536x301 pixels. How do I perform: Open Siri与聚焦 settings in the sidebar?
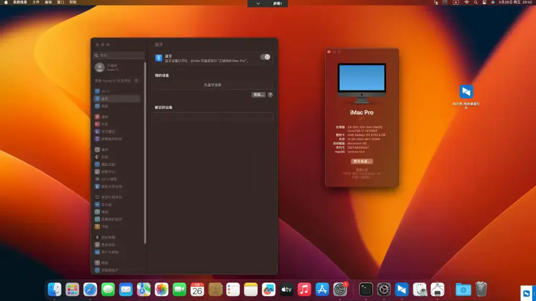pyautogui.click(x=117, y=179)
